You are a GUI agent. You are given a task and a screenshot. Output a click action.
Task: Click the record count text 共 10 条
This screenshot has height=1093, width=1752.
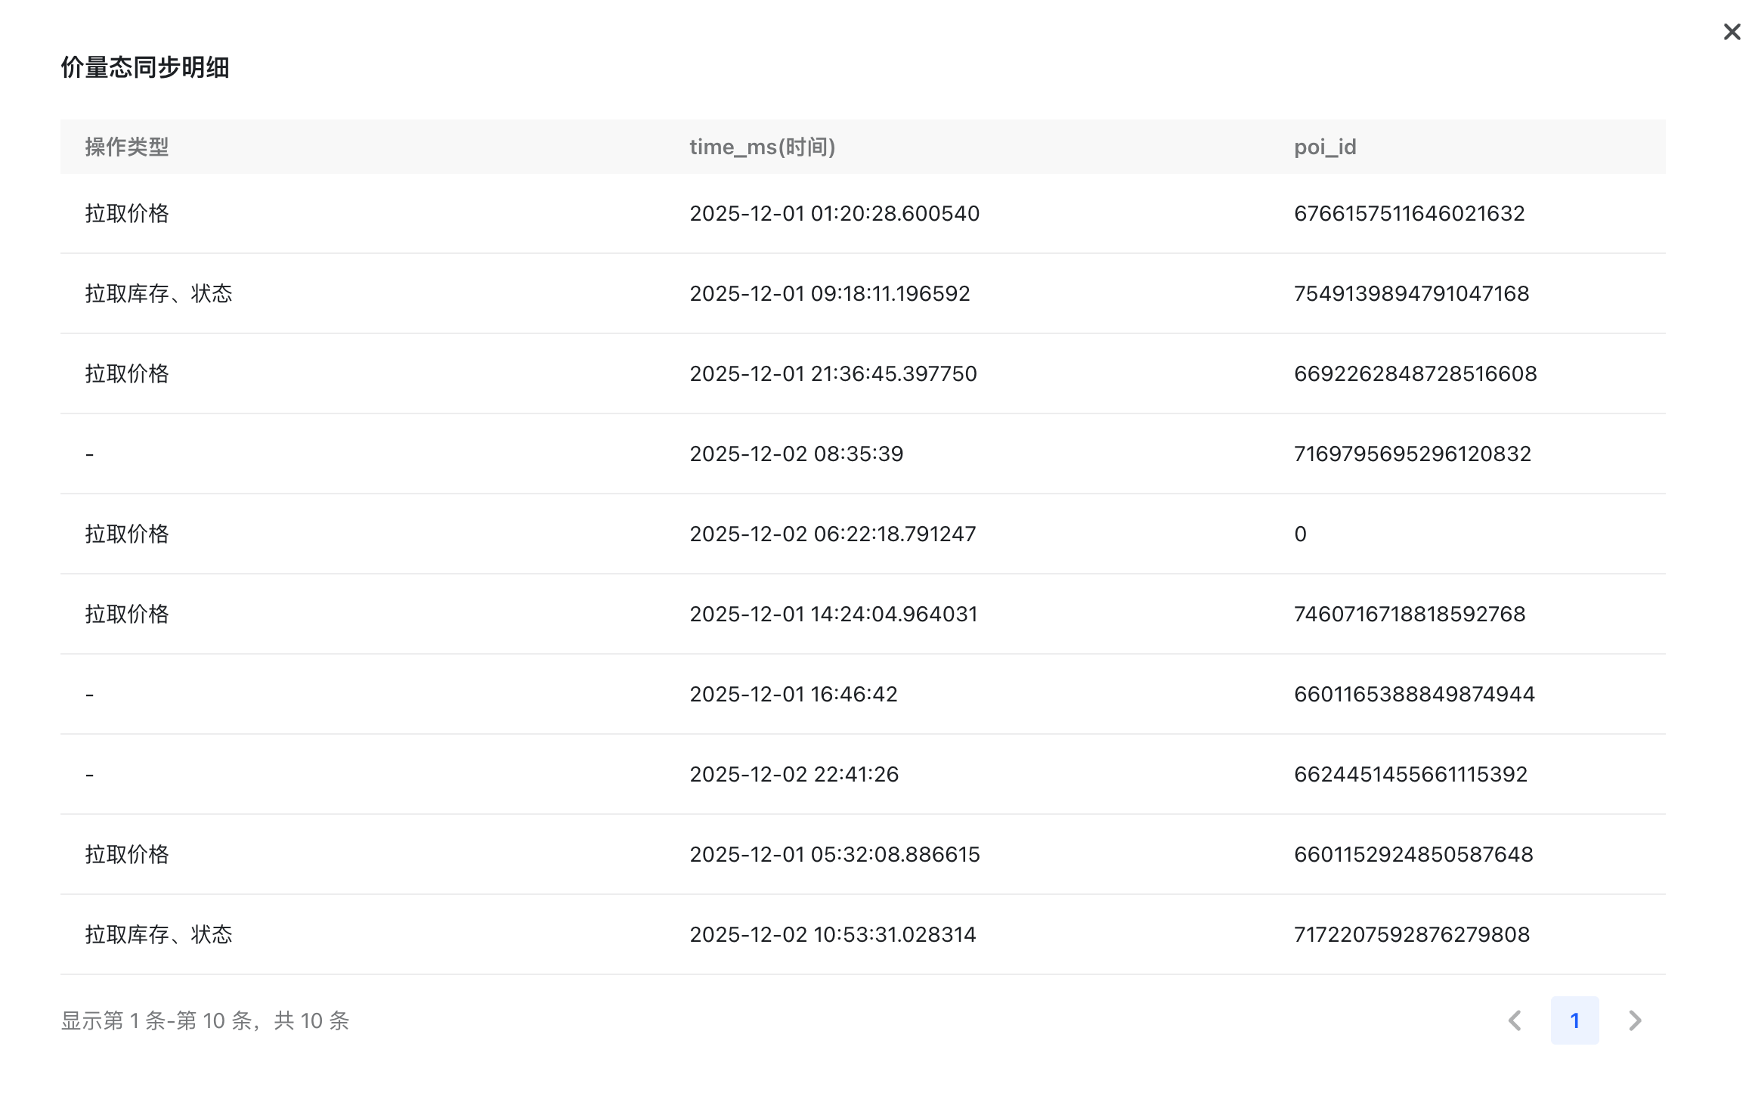tap(311, 1020)
